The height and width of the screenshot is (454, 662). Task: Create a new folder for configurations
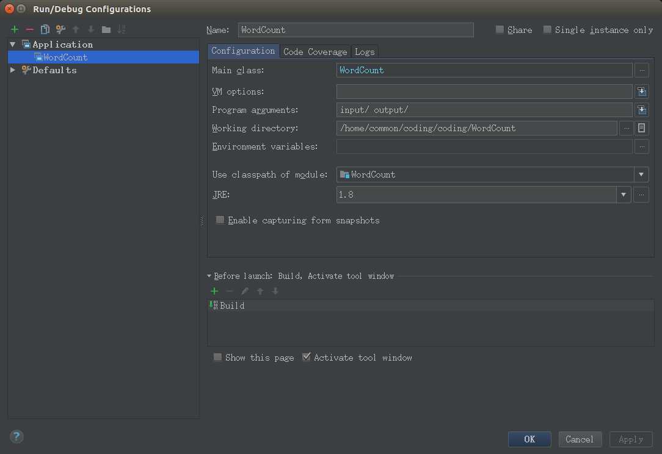pyautogui.click(x=106, y=29)
